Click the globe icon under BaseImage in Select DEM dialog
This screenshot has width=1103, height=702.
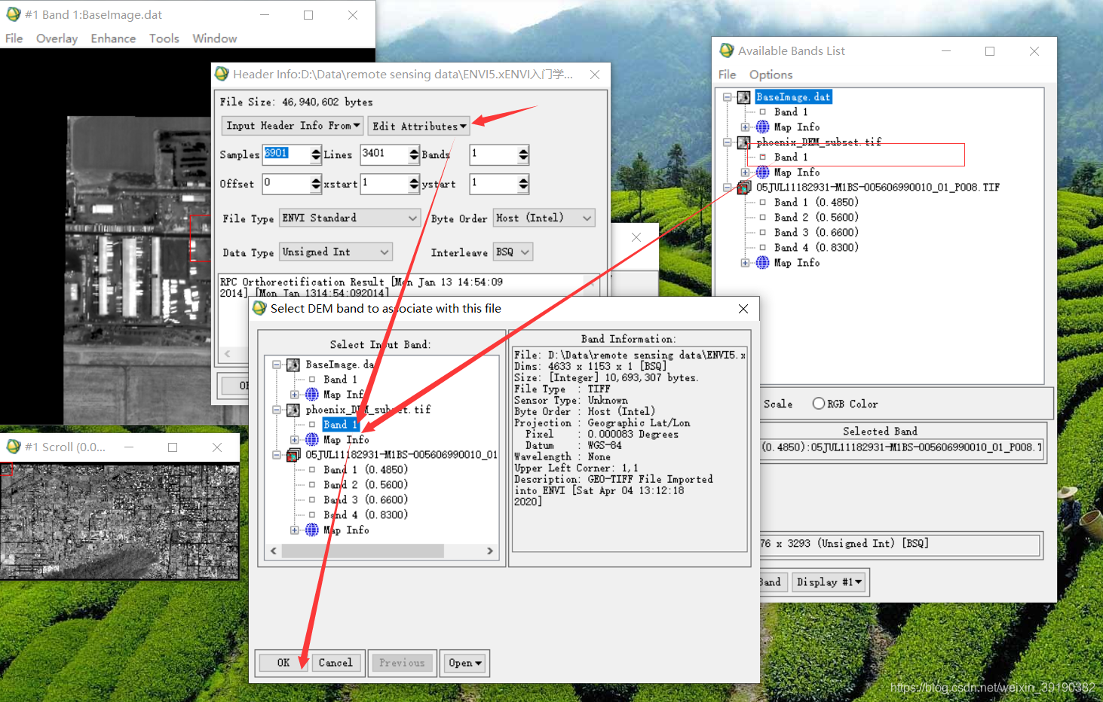point(312,394)
